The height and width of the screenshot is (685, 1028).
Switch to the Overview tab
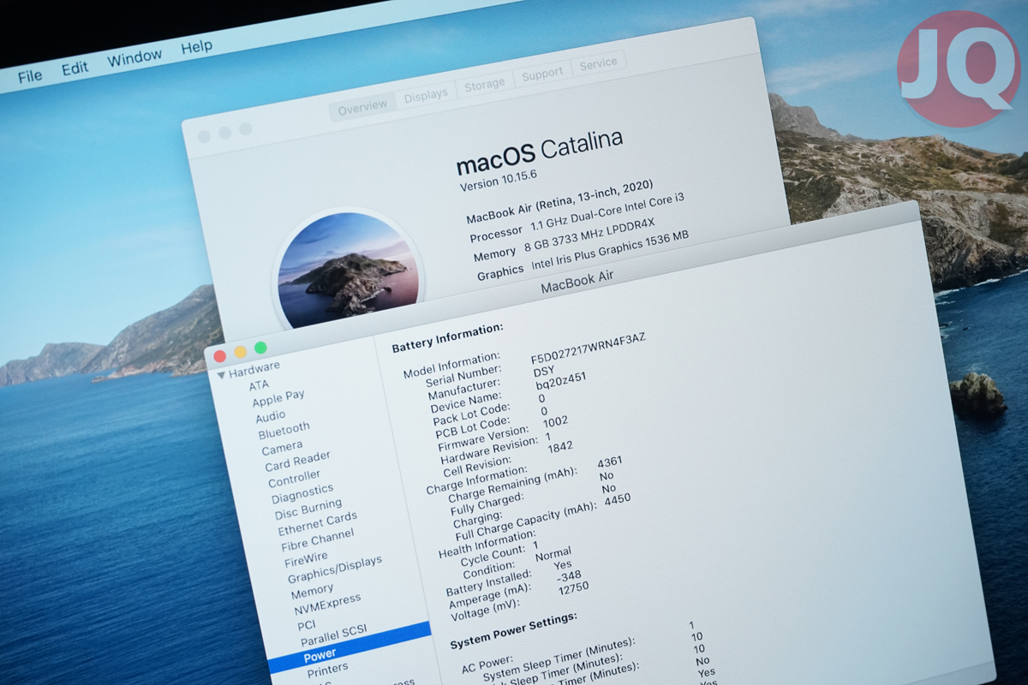tap(362, 107)
